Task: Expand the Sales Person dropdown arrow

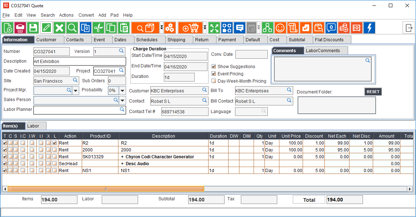Action: pos(122,100)
